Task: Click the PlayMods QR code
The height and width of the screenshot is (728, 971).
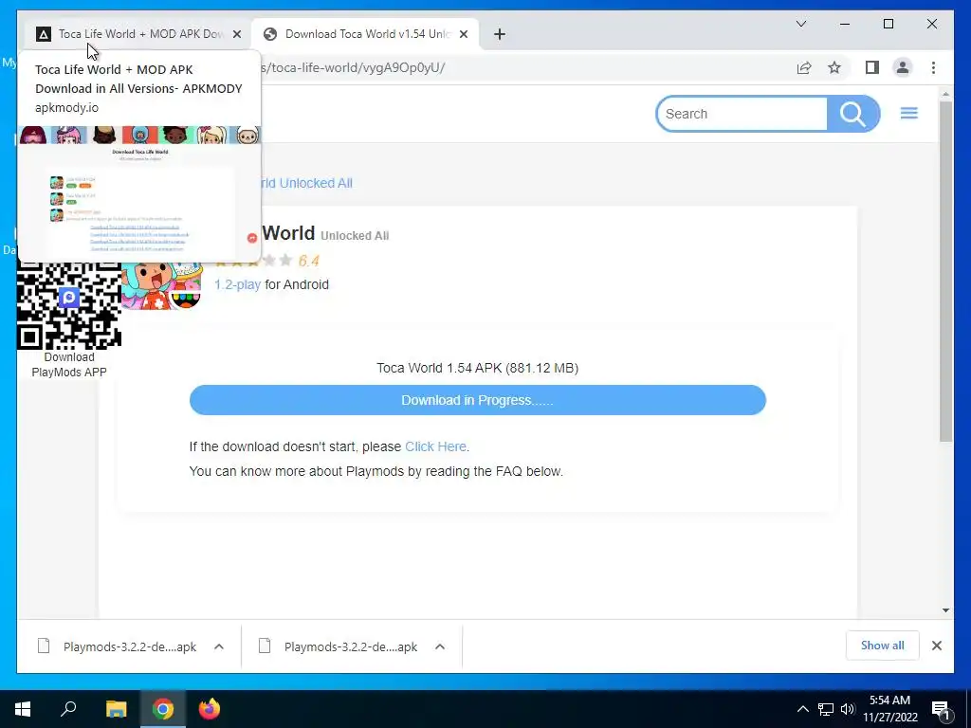Action: 68,306
